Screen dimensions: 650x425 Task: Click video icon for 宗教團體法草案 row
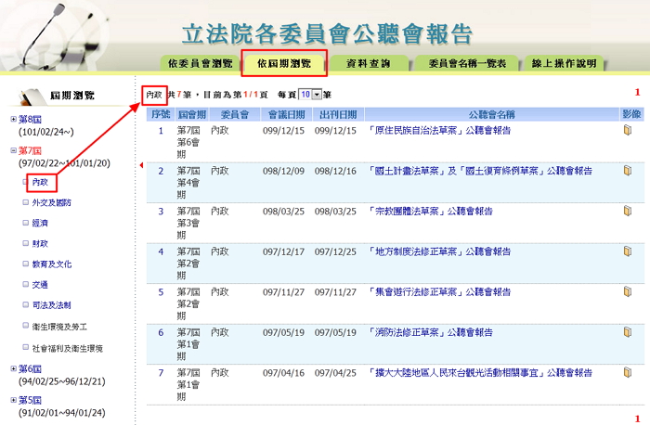coord(628,211)
